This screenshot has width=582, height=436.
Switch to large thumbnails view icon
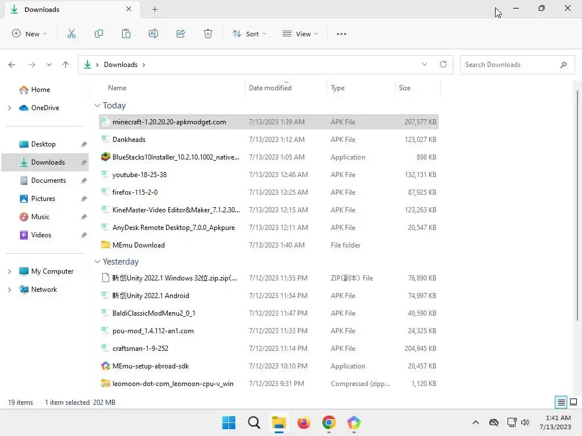coord(573,403)
